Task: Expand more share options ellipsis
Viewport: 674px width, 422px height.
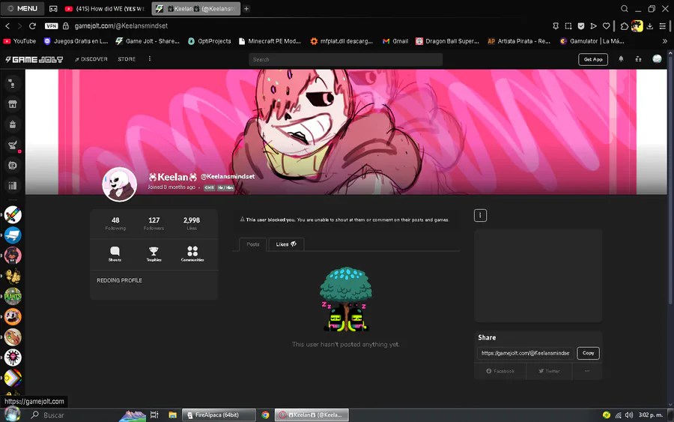Action: 587,371
